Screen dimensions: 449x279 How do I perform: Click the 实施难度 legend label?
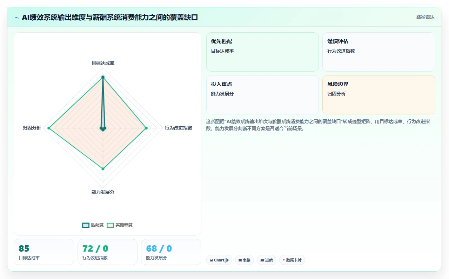click(124, 225)
